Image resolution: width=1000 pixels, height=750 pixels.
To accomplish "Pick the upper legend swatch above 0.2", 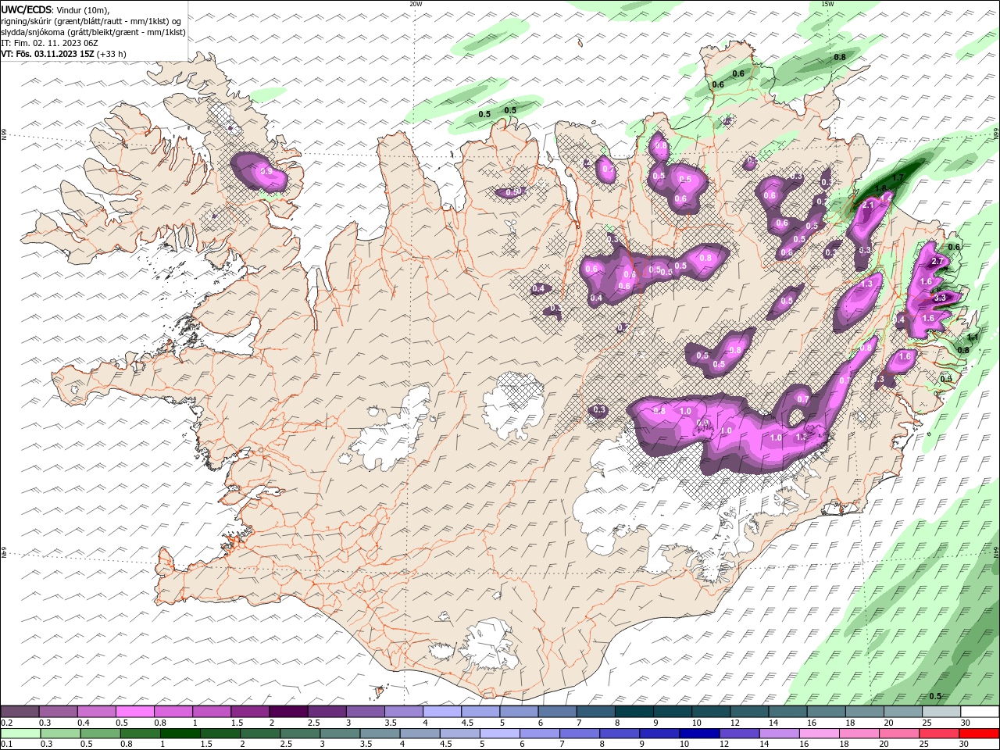I will 20,712.
